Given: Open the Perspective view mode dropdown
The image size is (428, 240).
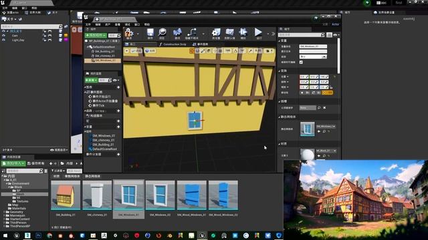Looking at the screenshot, I should coord(136,51).
